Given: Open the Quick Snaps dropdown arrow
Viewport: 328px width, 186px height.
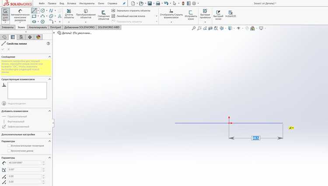Looking at the screenshot, I should (205, 22).
